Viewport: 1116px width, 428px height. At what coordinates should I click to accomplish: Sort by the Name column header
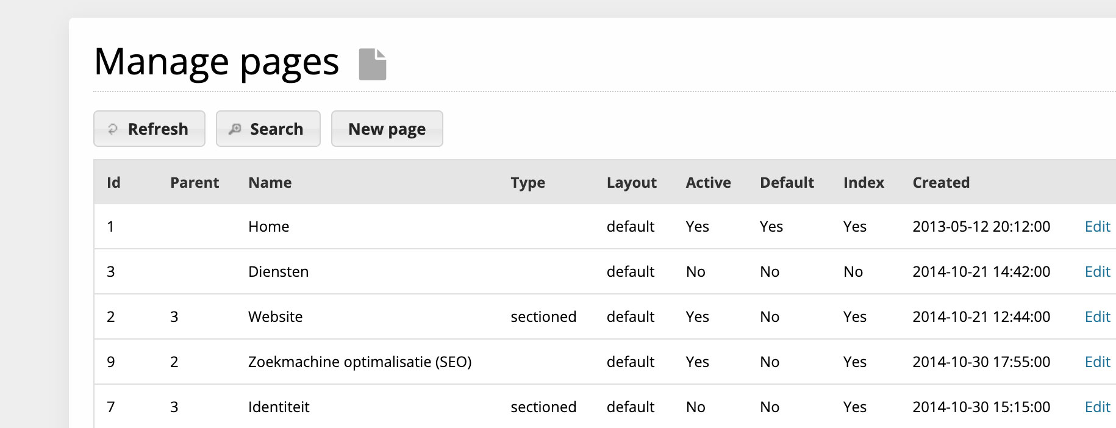tap(270, 182)
